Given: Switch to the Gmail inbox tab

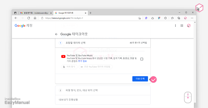Looking at the screenshot, I should click(36, 13).
